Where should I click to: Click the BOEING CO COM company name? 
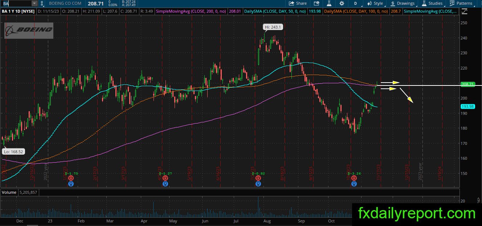pyautogui.click(x=65, y=3)
